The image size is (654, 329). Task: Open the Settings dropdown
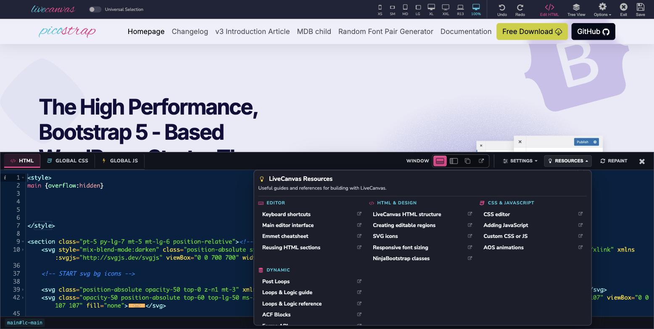coord(520,161)
